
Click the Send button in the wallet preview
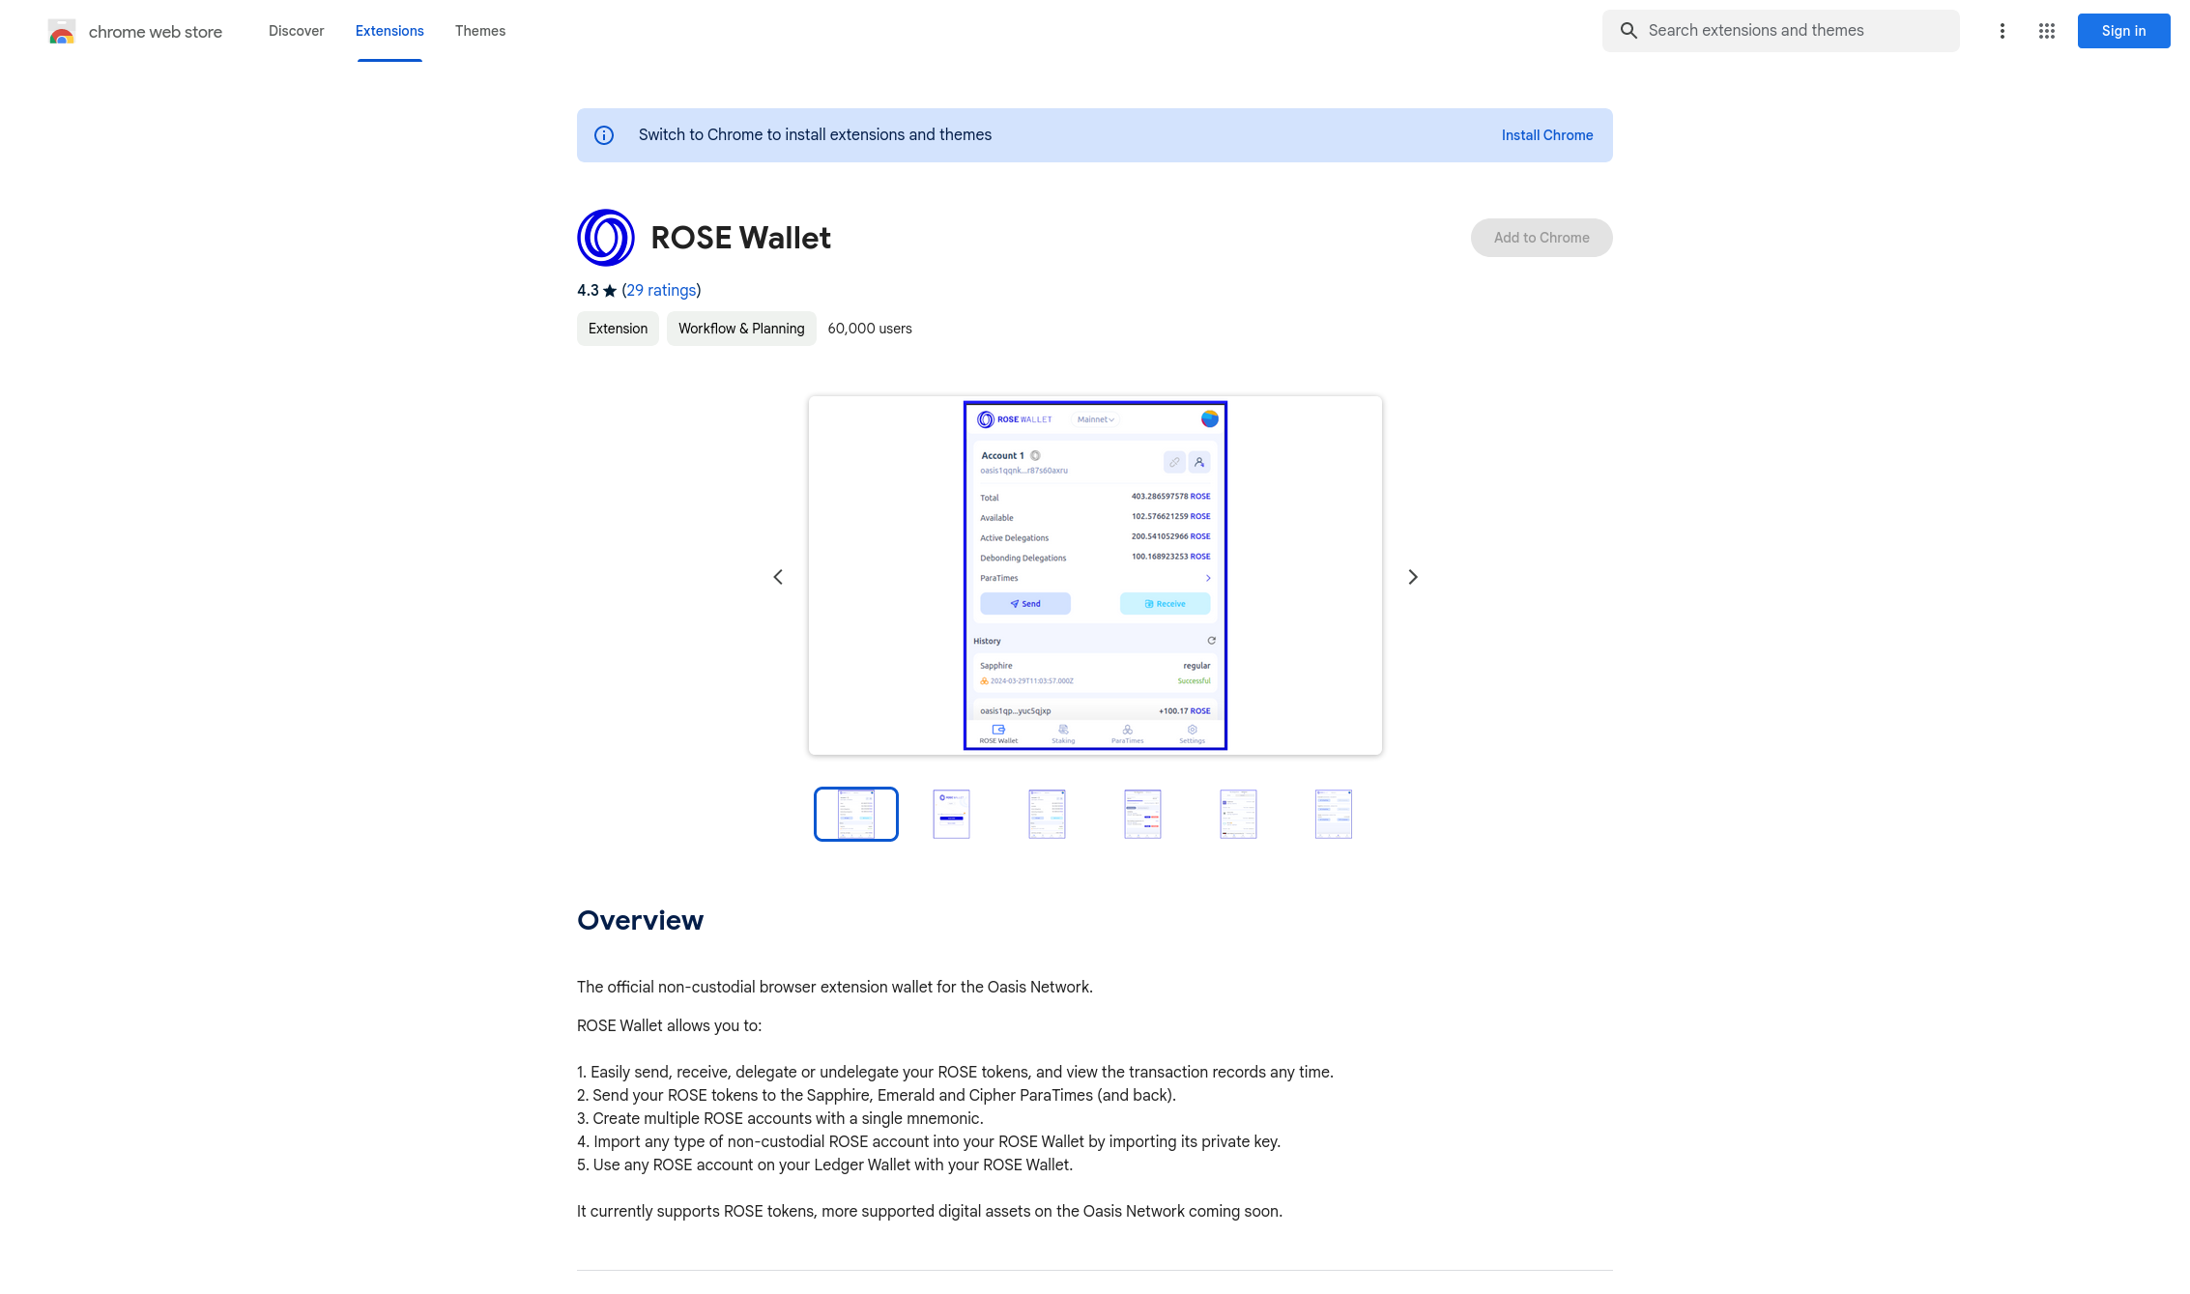coord(1025,603)
